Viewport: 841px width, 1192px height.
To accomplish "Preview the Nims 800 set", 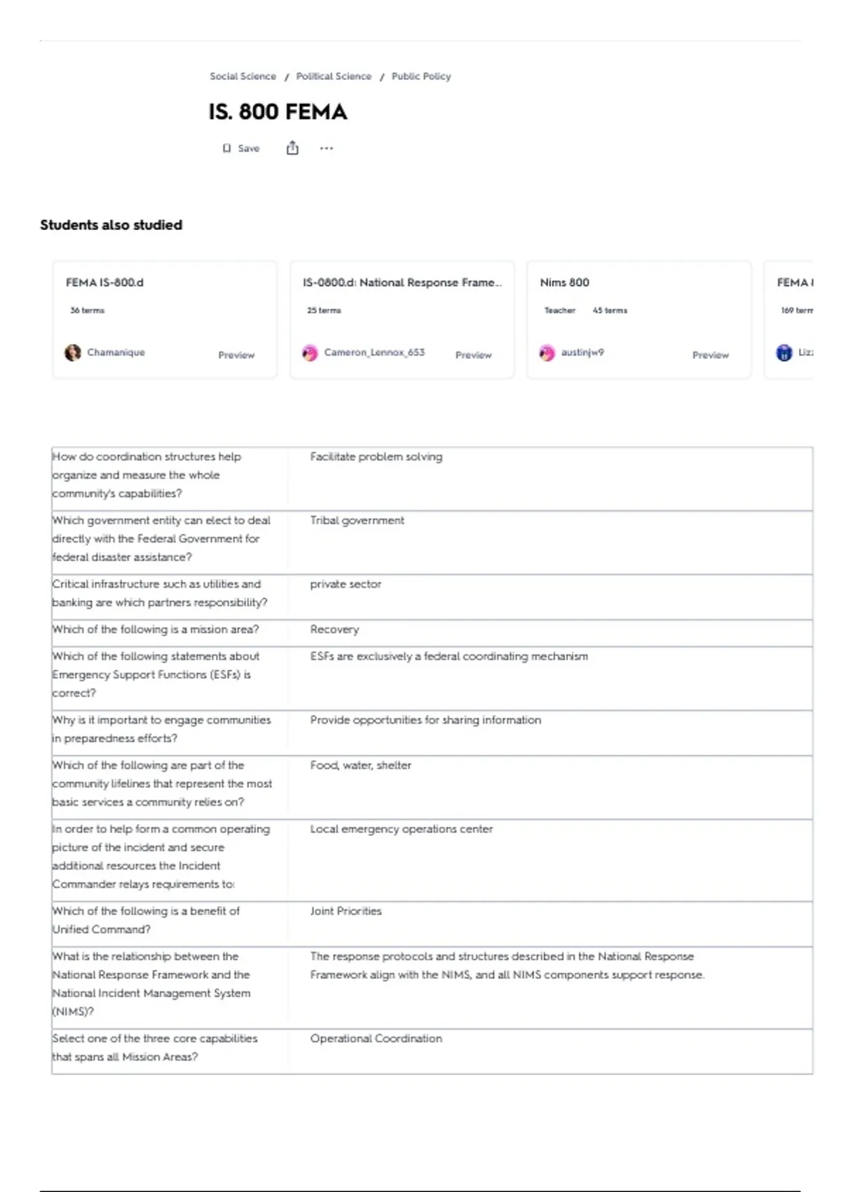I will point(711,355).
